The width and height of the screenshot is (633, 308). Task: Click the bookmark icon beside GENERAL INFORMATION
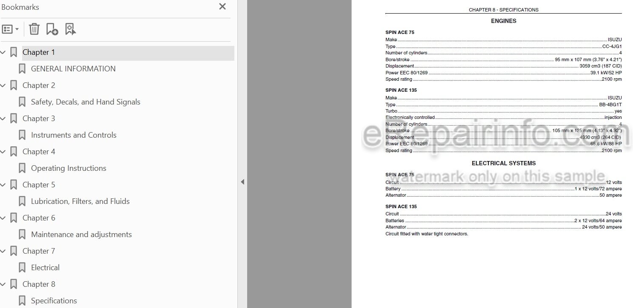[x=22, y=69]
